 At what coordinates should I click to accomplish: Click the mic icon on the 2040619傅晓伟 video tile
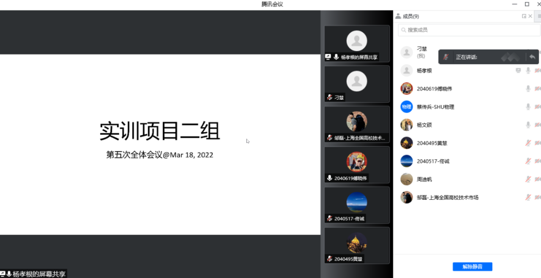point(330,178)
